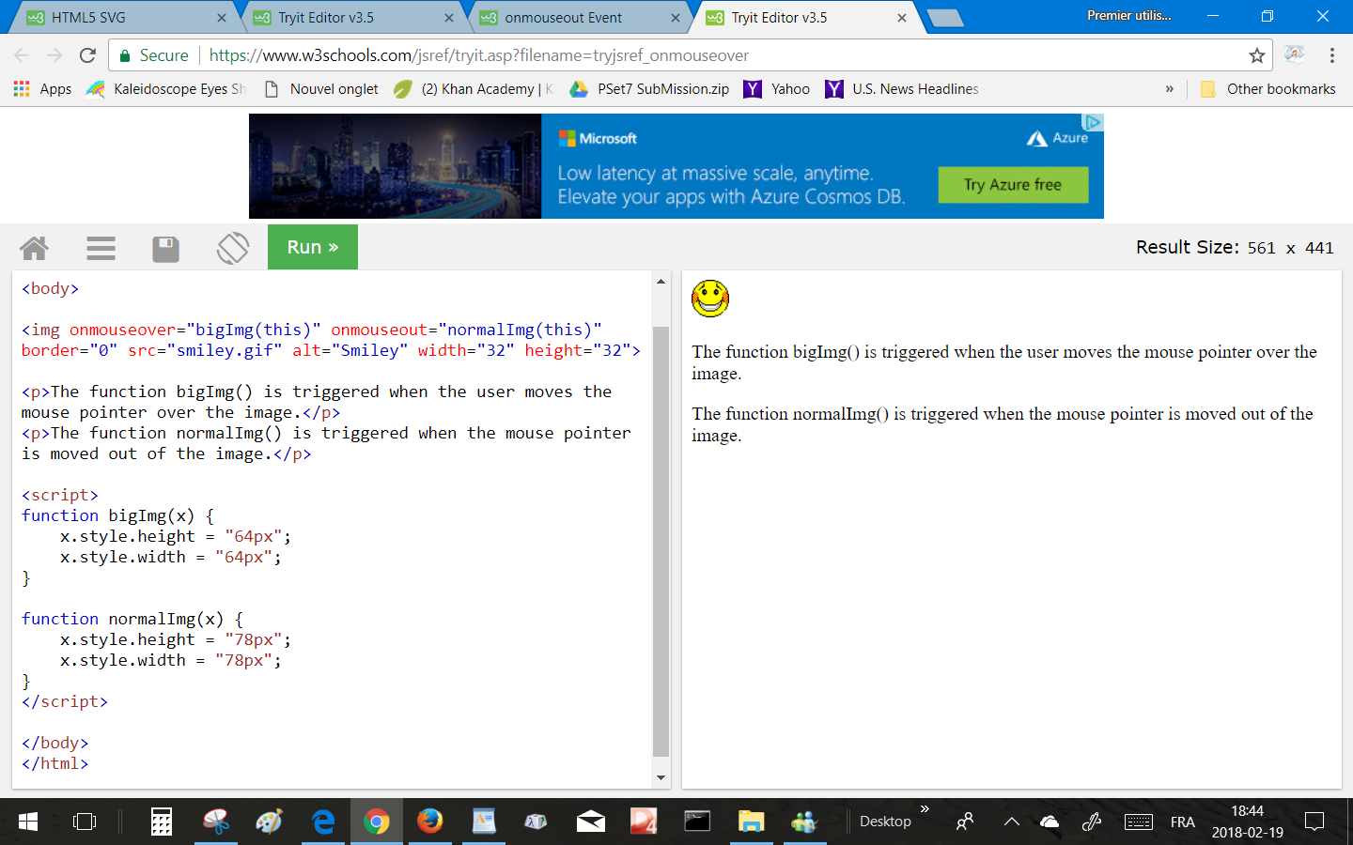1353x845 pixels.
Task: Bookmark this page with star icon
Action: click(x=1257, y=55)
